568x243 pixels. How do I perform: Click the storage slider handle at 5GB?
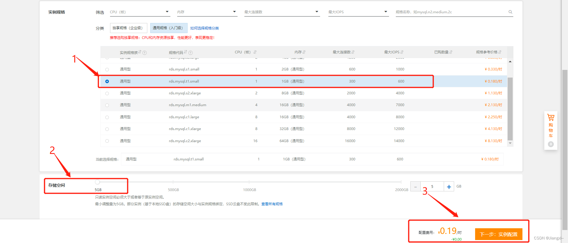97,182
